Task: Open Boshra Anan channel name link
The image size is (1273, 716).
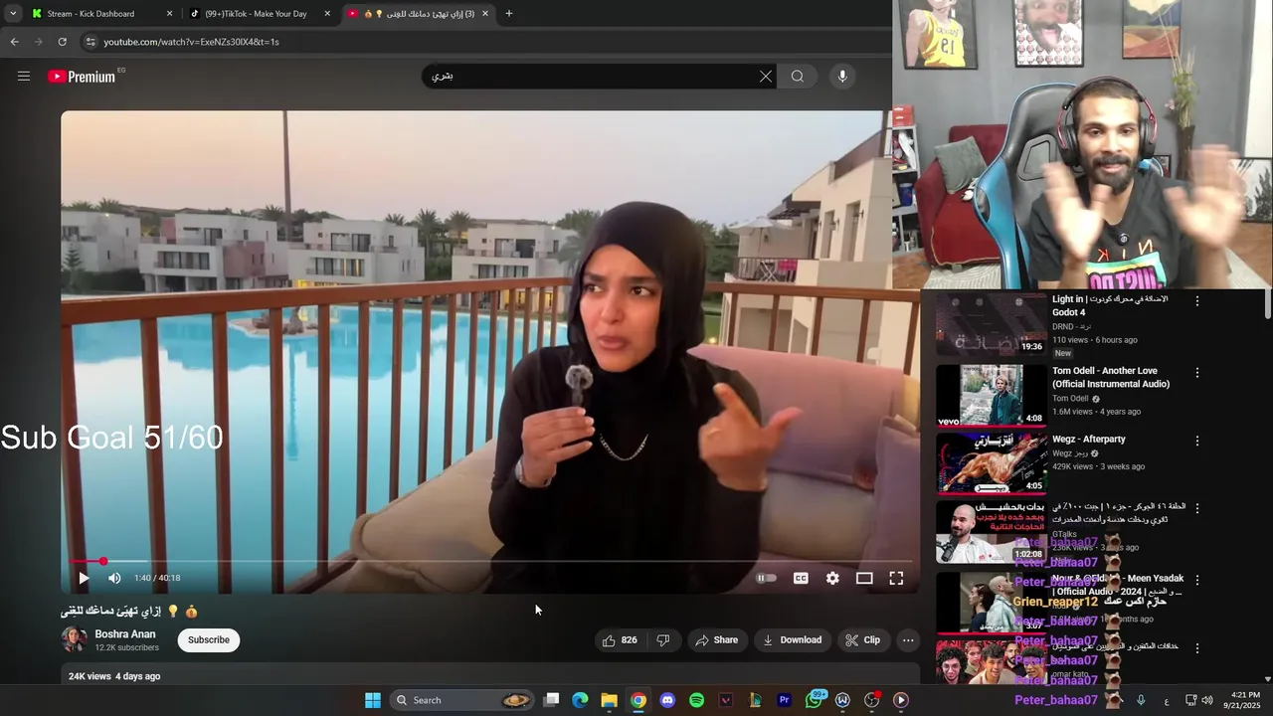Action: click(125, 633)
